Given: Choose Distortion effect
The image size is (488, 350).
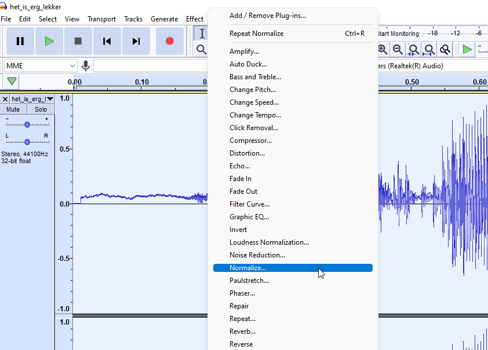Looking at the screenshot, I should 293,153.
